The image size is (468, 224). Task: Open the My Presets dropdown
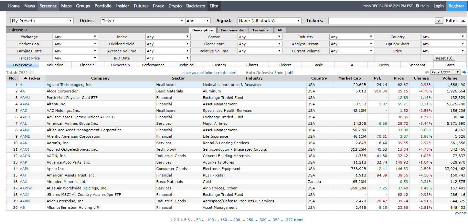click(x=42, y=21)
